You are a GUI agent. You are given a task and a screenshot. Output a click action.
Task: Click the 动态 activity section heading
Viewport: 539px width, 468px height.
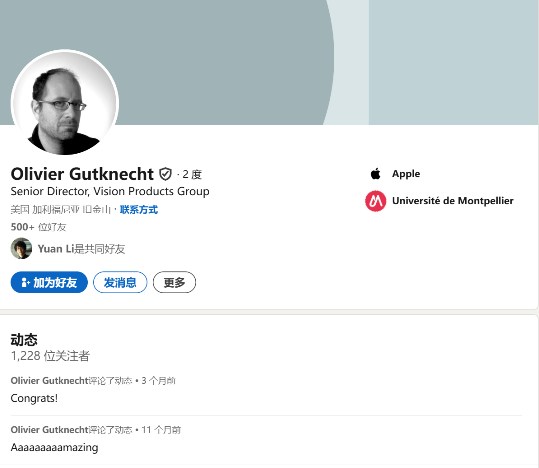24,340
